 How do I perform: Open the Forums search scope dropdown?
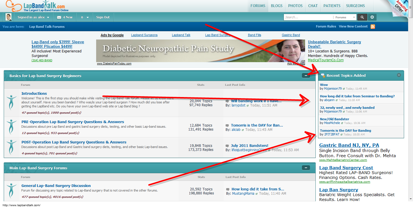[x=345, y=17]
